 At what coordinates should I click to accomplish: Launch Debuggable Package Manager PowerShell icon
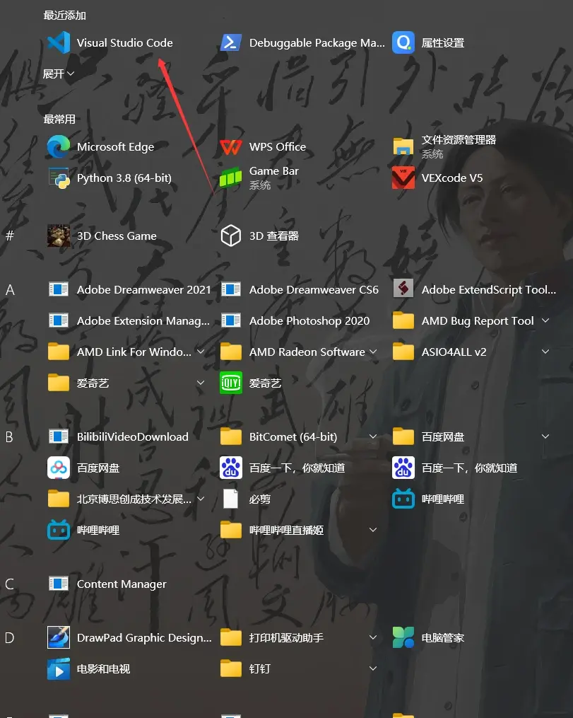231,42
